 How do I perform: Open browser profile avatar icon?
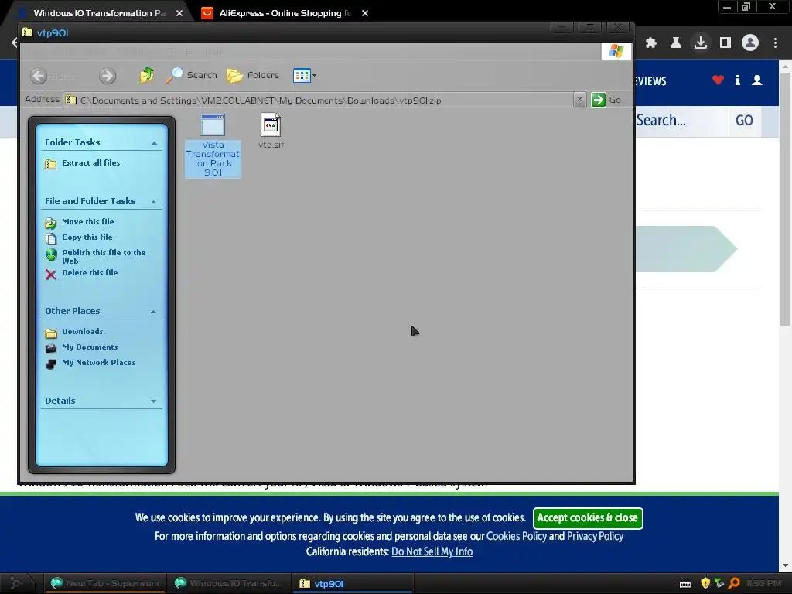[750, 43]
